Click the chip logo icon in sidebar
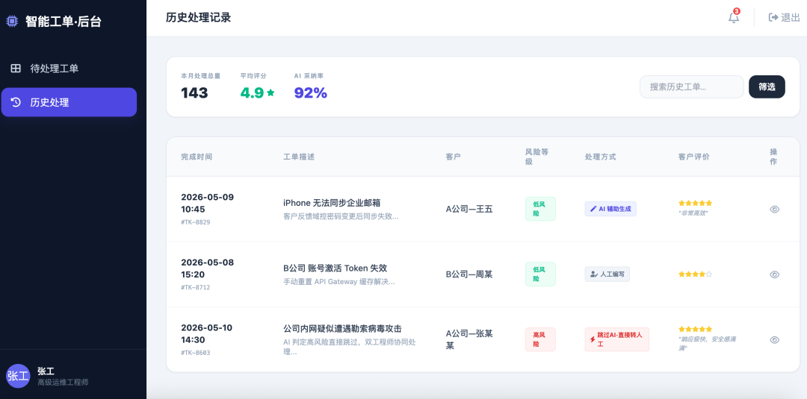 [x=12, y=21]
